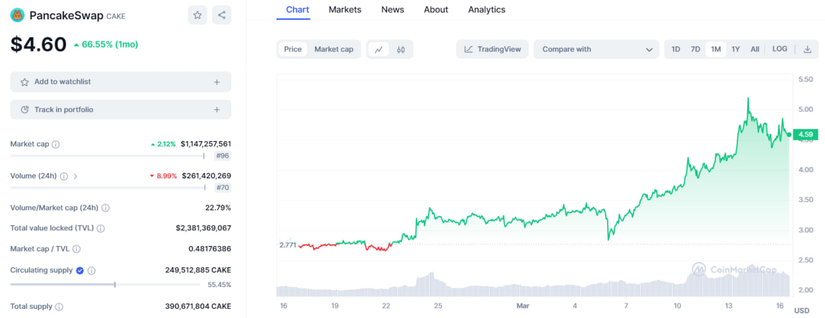
Task: Open the Analytics tab
Action: pyautogui.click(x=487, y=10)
